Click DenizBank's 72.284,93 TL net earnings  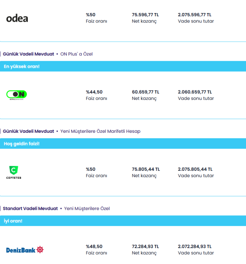coord(145,247)
